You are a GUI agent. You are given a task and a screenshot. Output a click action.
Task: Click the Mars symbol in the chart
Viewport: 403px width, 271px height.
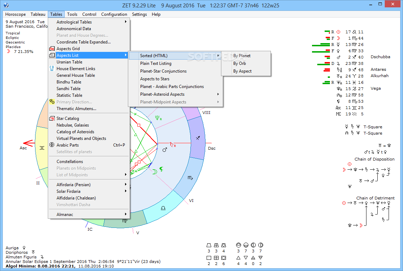tap(165, 149)
